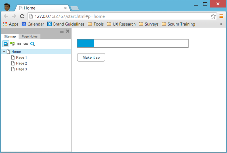Click the chain link icon in Sitemap toolbar
227x153 pixels.
26,44
